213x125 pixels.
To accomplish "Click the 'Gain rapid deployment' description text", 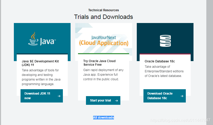I will click(103, 75).
